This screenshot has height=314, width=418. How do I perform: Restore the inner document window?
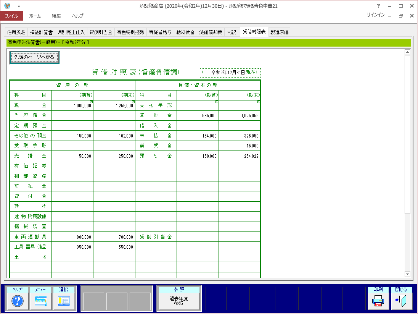[x=401, y=16]
